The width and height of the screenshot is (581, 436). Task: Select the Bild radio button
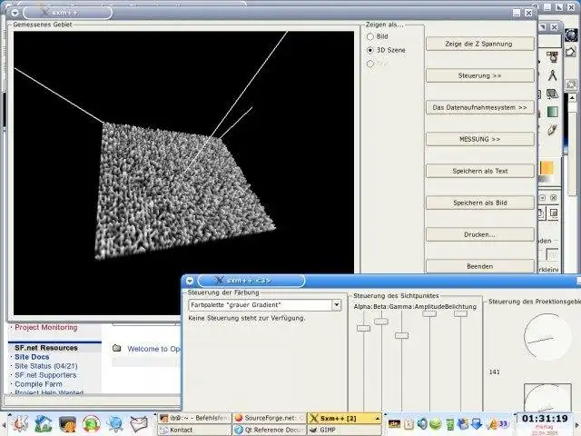(369, 36)
